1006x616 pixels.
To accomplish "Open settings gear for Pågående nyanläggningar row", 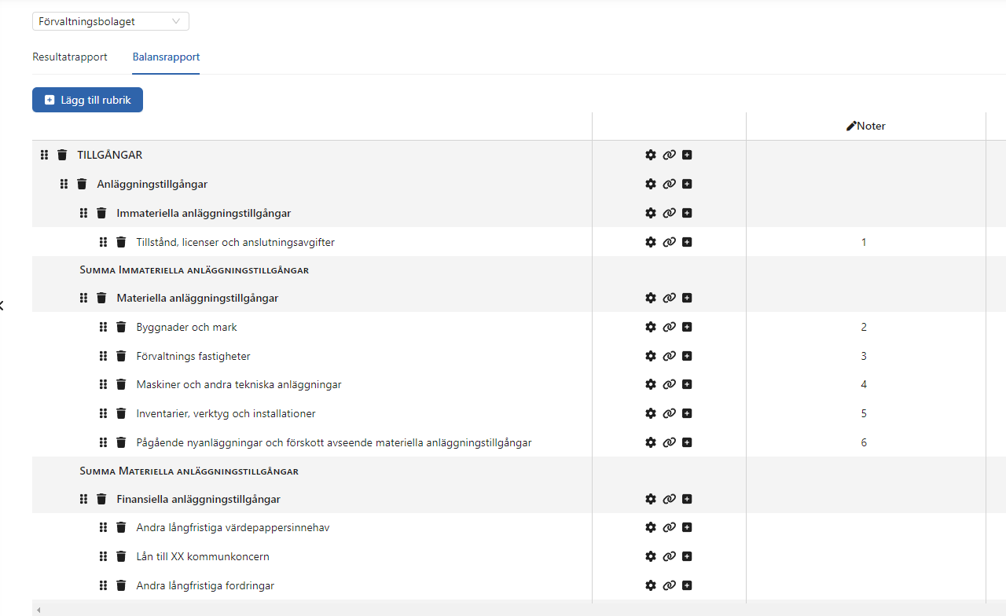I will click(x=651, y=442).
